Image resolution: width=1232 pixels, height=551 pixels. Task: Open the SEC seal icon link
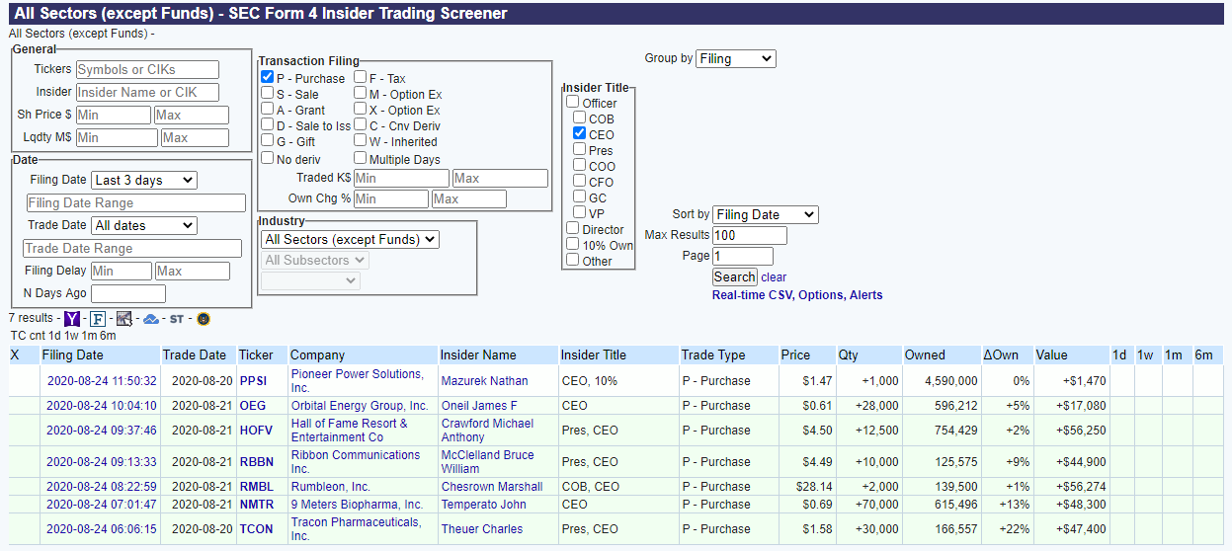pyautogui.click(x=203, y=319)
